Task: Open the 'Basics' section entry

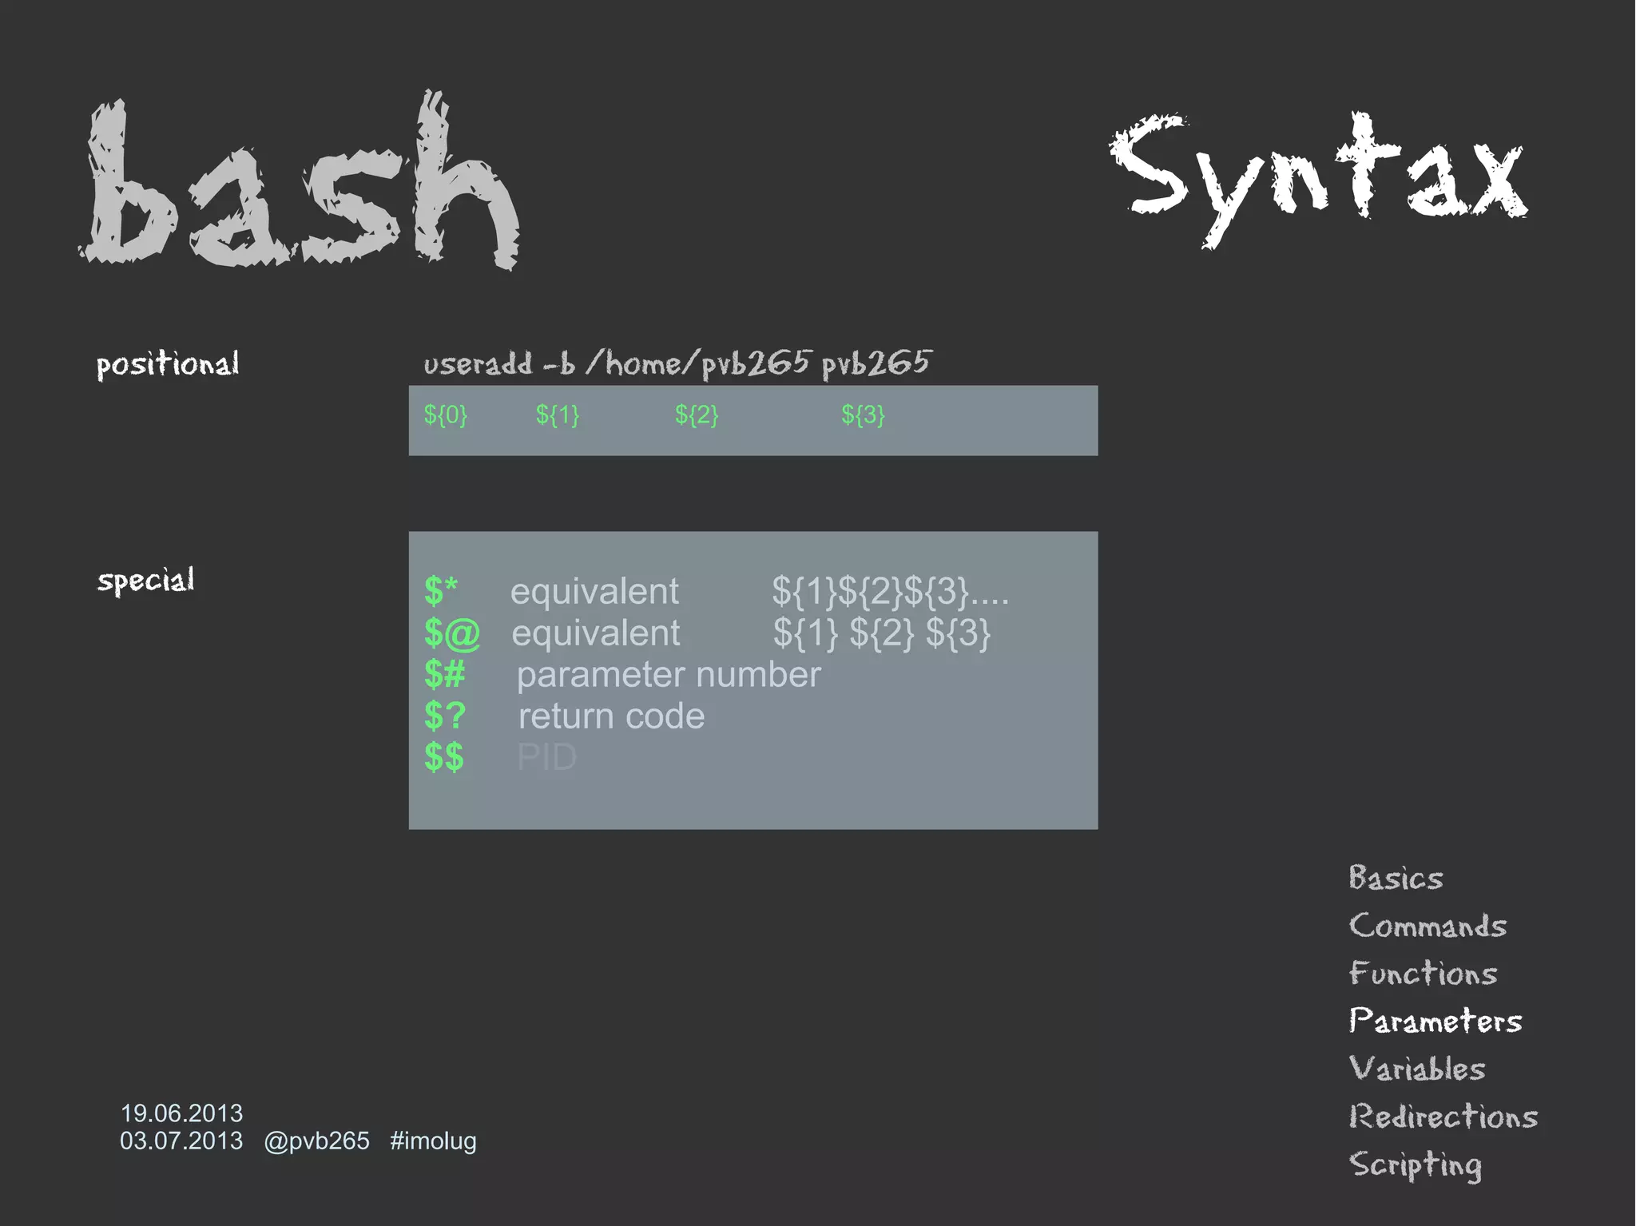Action: (x=1396, y=878)
